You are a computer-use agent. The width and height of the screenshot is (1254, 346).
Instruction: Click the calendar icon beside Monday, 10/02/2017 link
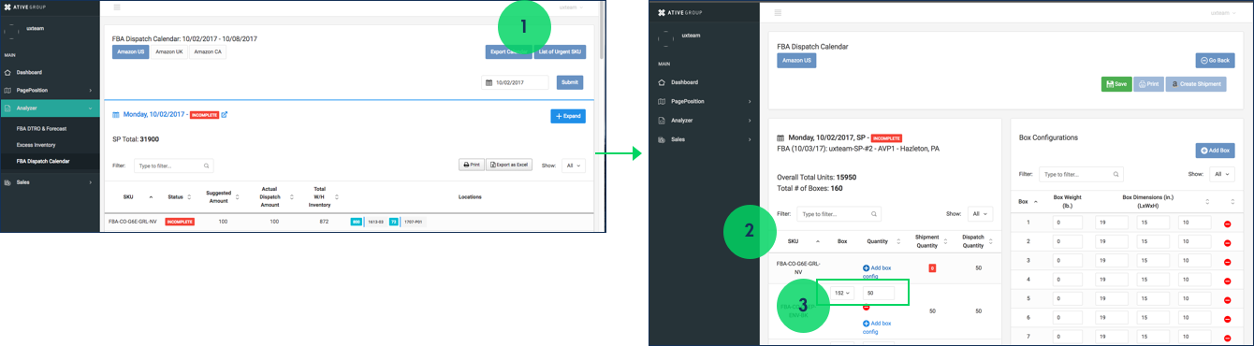116,115
